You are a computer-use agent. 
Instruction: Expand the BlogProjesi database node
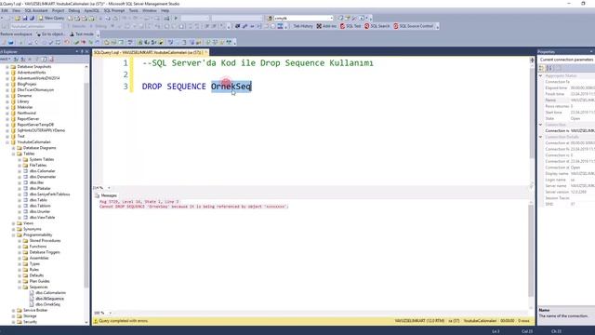click(x=7, y=84)
